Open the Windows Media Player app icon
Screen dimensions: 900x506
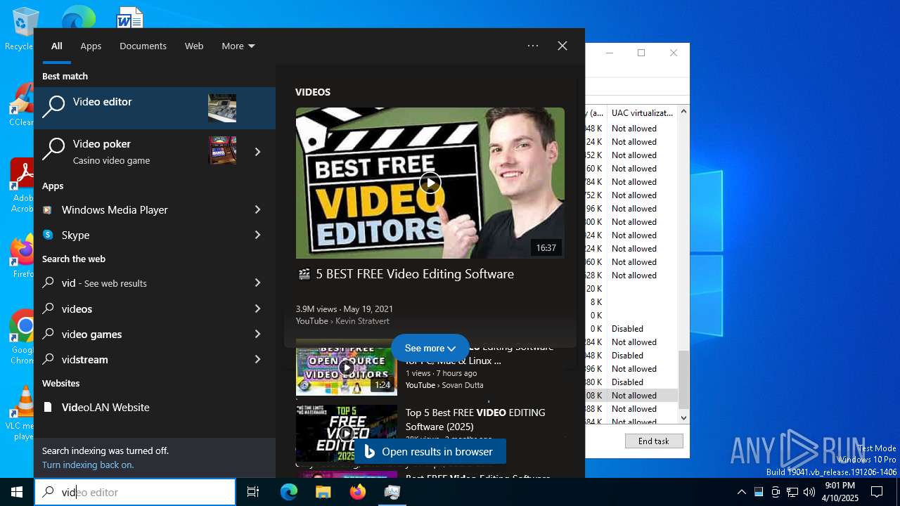coord(47,209)
